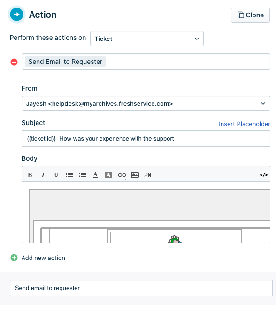The height and width of the screenshot is (314, 276).
Task: Insert a hyperlink in the body
Action: click(x=122, y=175)
